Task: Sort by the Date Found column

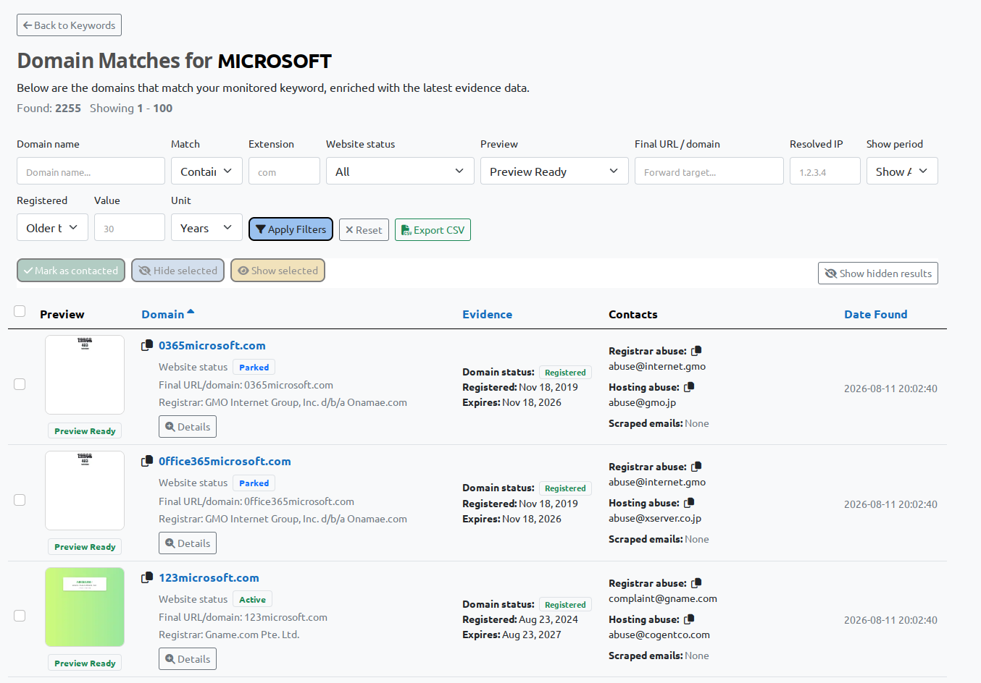Action: [x=875, y=315]
